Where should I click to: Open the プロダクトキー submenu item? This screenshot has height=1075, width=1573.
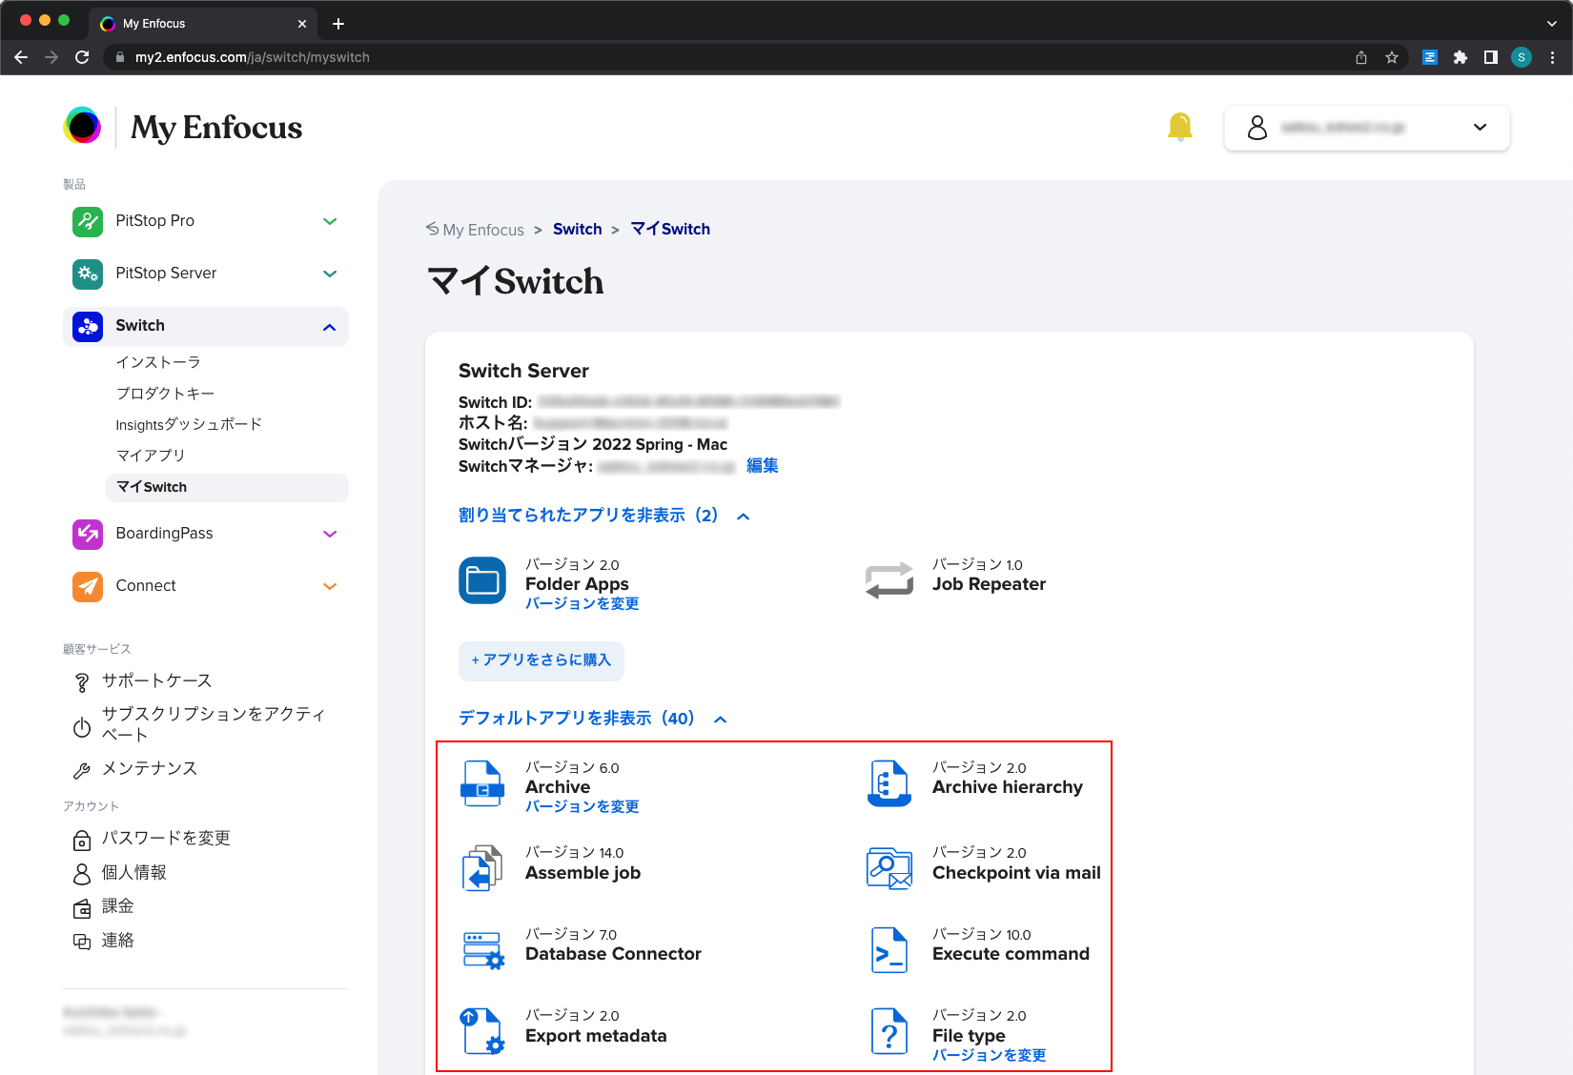click(165, 394)
